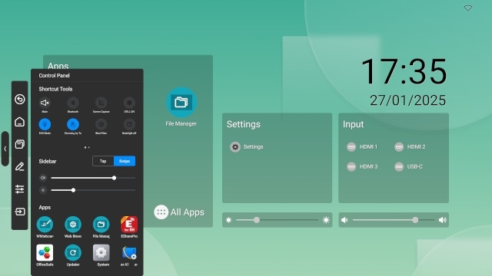Launch the OfficeSuite app

tap(45, 252)
